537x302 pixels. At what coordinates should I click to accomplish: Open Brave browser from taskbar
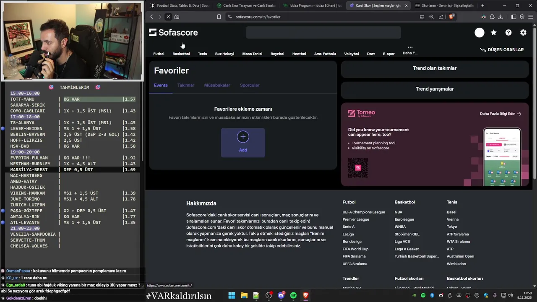pos(305,296)
